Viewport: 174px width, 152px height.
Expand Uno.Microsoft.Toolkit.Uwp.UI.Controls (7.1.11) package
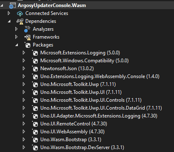[x=24, y=100]
